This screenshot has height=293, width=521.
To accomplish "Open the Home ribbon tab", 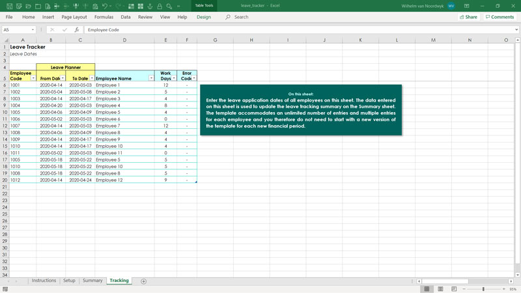I will coord(28,17).
